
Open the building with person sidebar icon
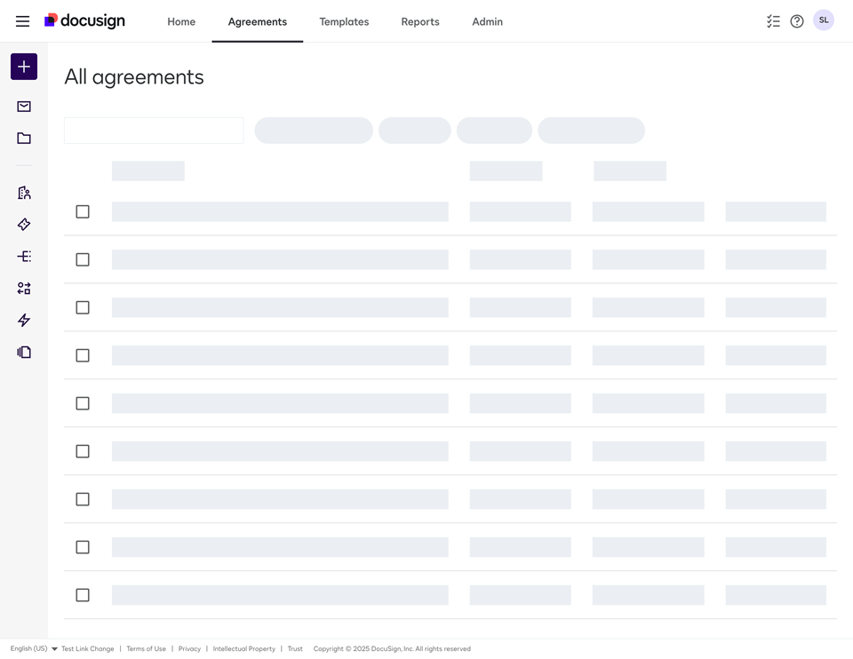tap(24, 193)
